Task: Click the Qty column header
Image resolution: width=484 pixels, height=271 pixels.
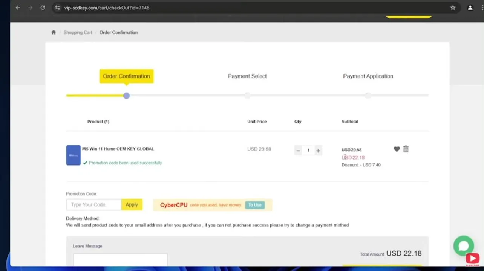Action: point(298,122)
